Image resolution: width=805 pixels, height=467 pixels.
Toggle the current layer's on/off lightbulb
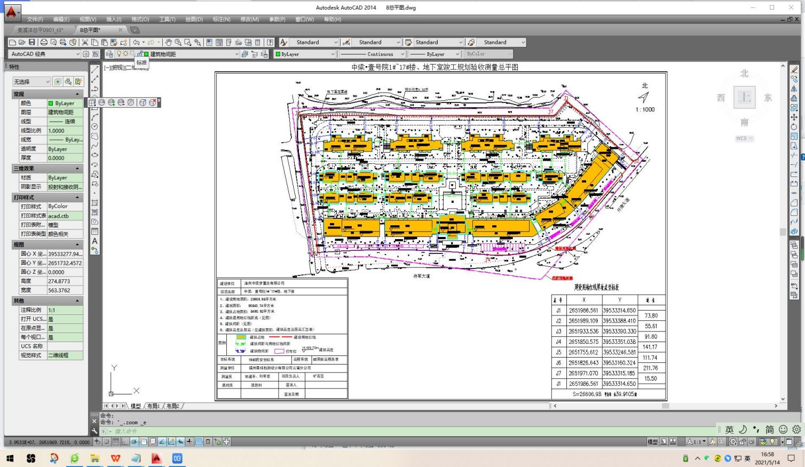[119, 54]
